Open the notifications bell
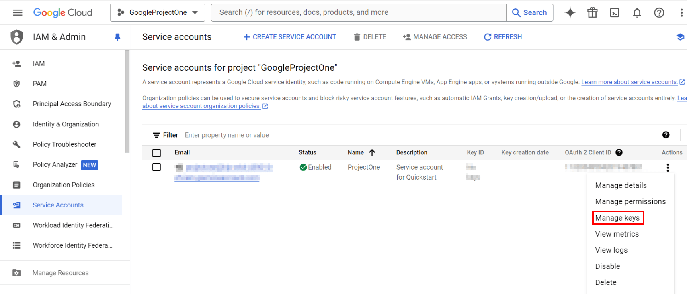 pyautogui.click(x=637, y=12)
